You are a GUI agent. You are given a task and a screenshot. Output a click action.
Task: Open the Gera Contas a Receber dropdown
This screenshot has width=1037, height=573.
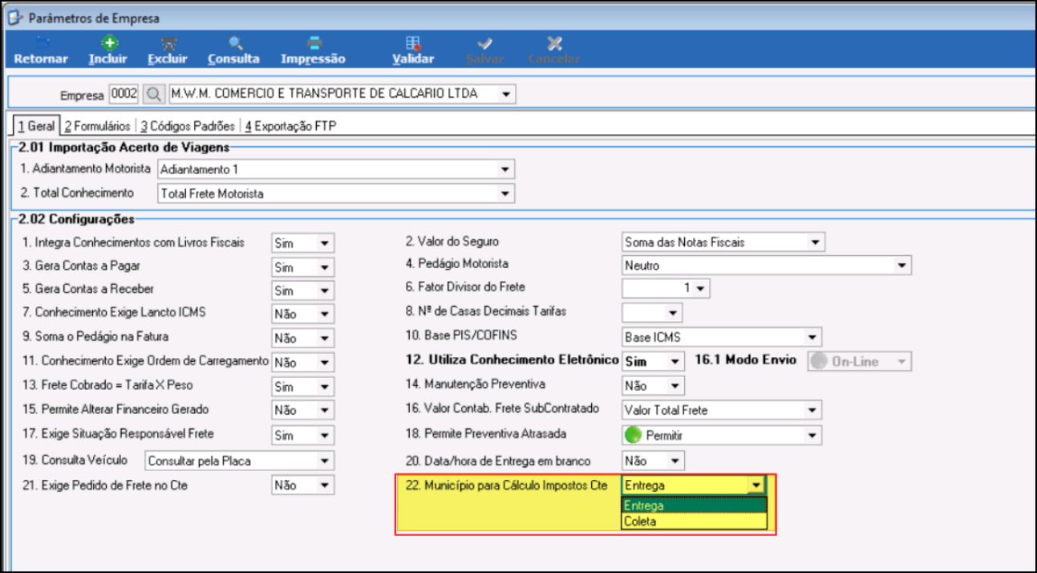coord(325,290)
